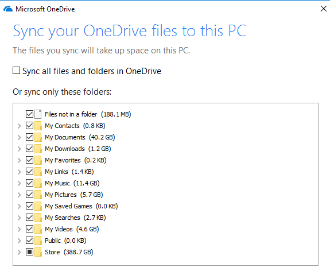330x279 pixels.
Task: Click the Files not in a folder document icon
Action: pyautogui.click(x=38, y=114)
